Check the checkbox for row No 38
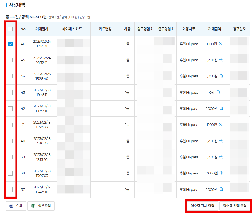This screenshot has height=213, width=252. click(11, 173)
